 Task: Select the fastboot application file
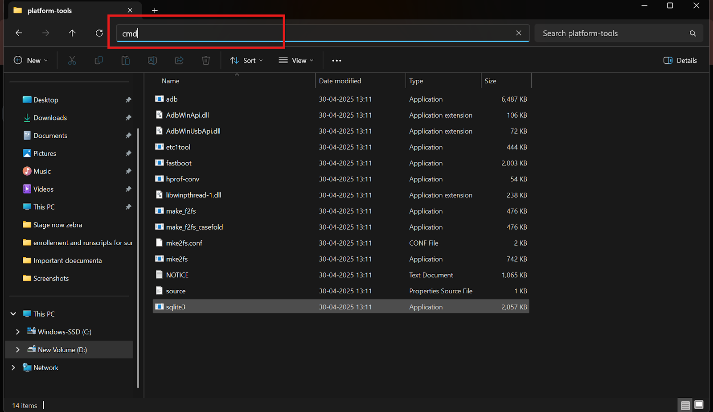click(x=179, y=163)
